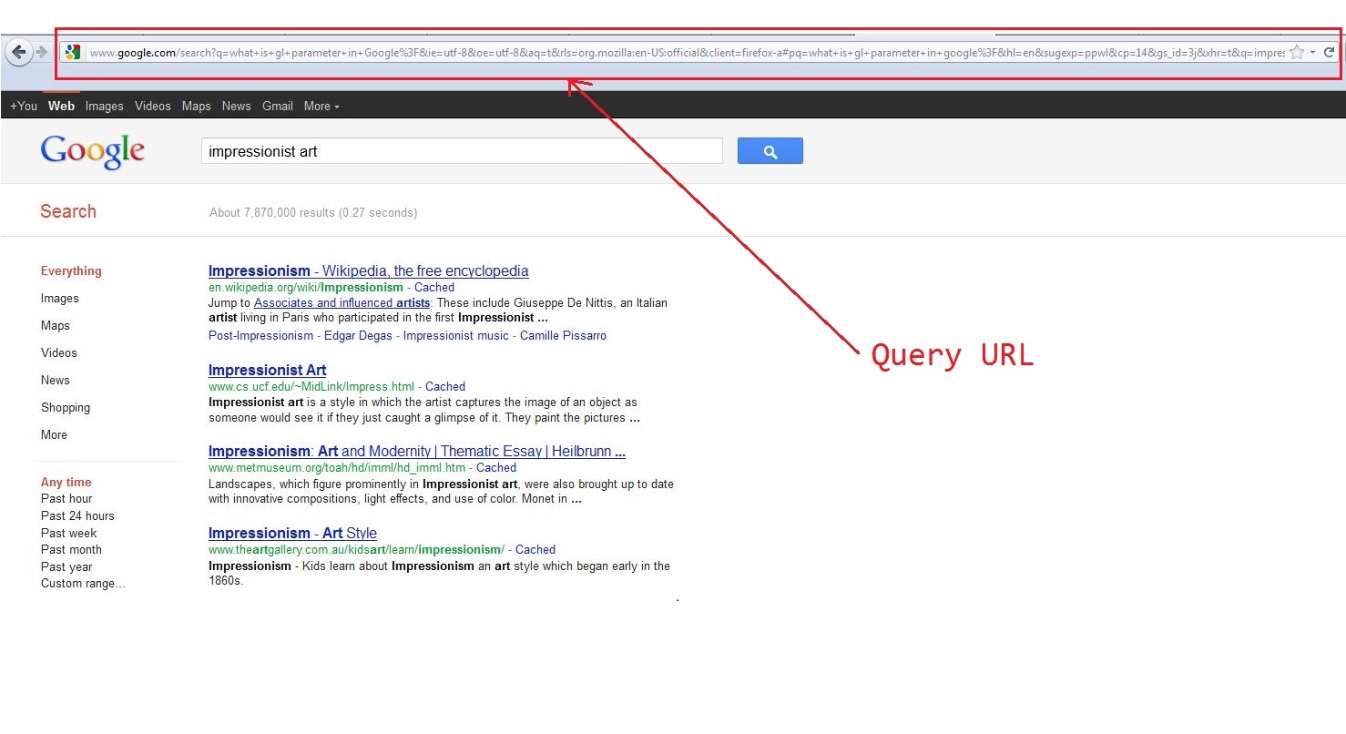Limit results to Past hour

pyautogui.click(x=66, y=499)
